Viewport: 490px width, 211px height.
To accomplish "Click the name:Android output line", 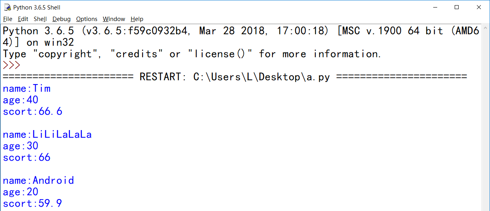I will (38, 180).
